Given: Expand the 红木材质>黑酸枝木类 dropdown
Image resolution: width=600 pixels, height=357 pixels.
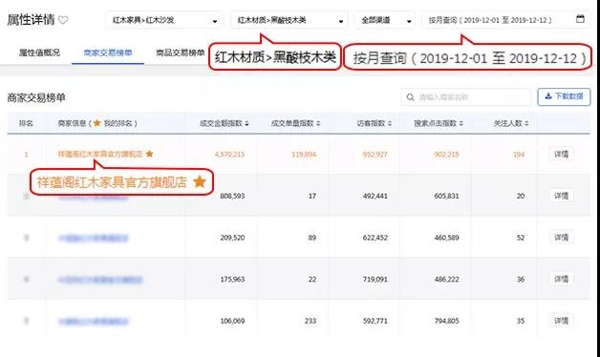Looking at the screenshot, I should [x=289, y=20].
